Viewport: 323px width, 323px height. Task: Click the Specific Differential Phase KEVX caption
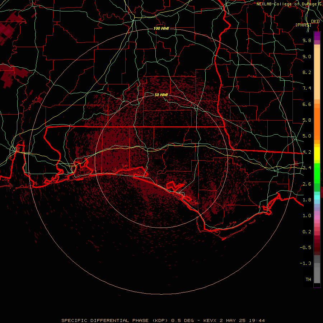(163, 320)
